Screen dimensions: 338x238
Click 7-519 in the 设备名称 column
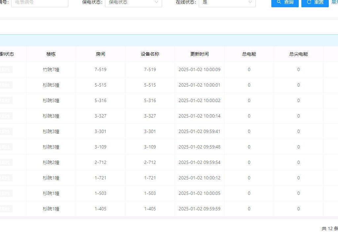(x=150, y=70)
